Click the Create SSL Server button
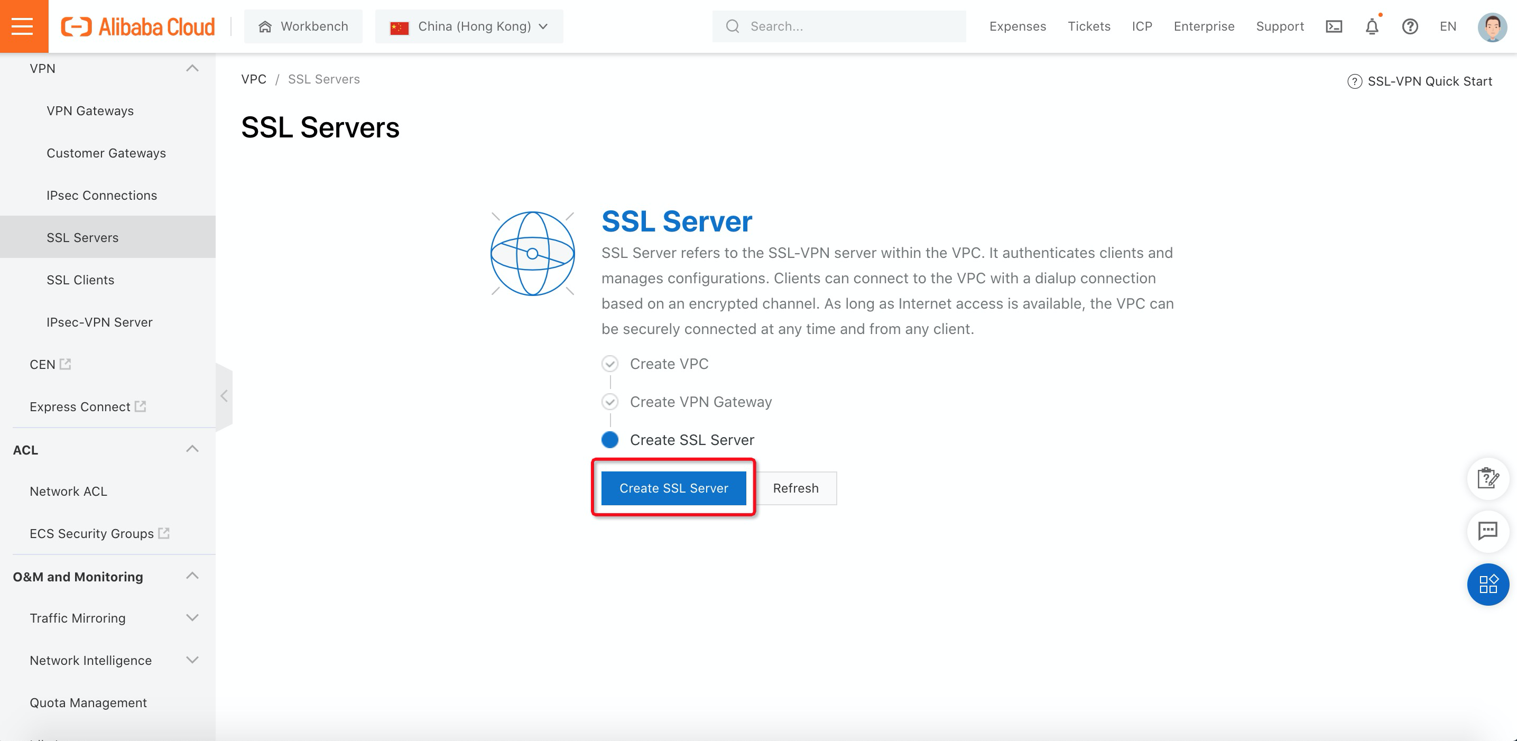1517x741 pixels. click(673, 488)
